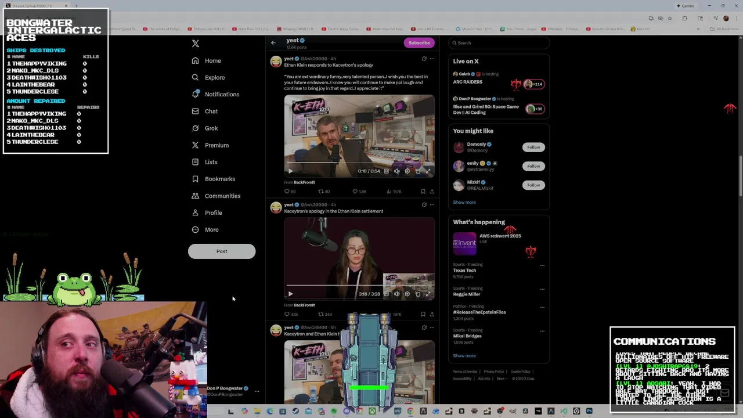Open Steam from the taskbar
Viewport: 743px width, 418px height.
click(295, 411)
